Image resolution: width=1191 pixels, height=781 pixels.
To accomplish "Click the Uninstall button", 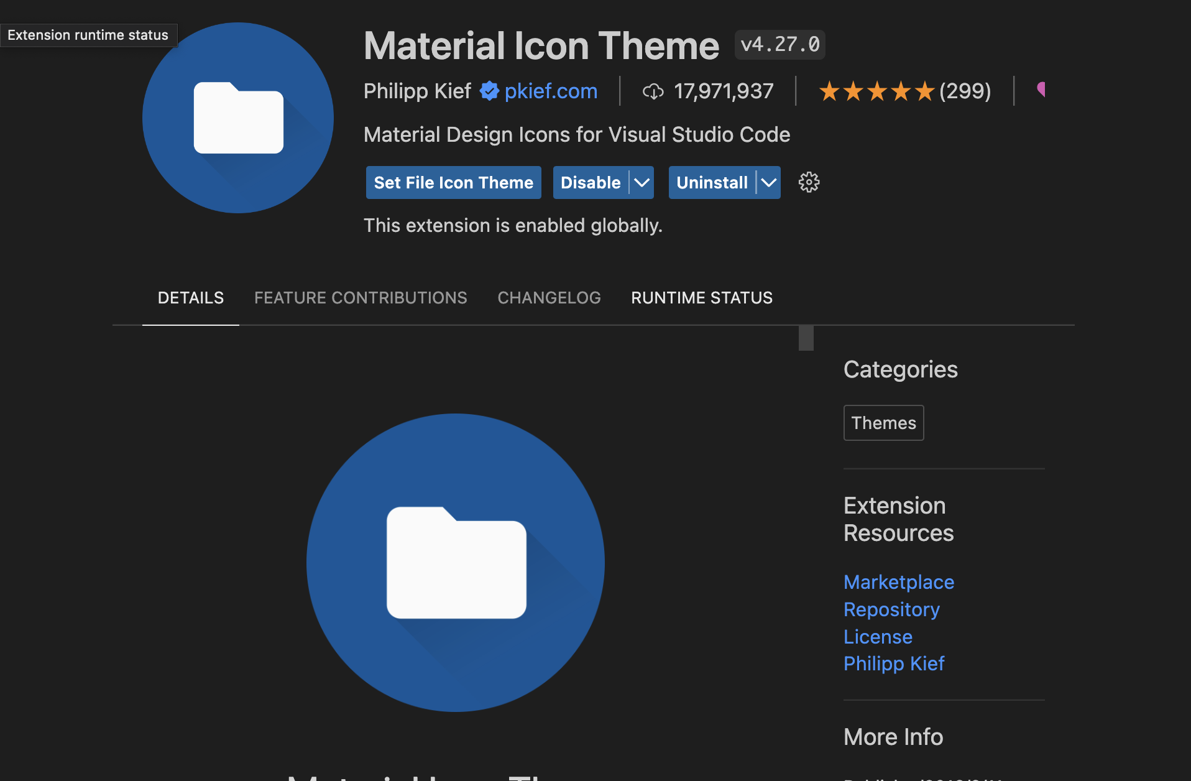I will (712, 182).
